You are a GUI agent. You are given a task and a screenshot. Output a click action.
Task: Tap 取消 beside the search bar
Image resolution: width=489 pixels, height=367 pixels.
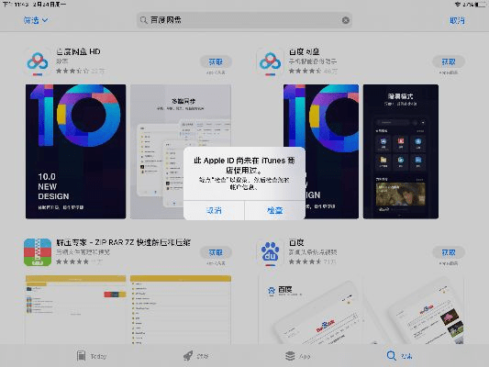[457, 20]
